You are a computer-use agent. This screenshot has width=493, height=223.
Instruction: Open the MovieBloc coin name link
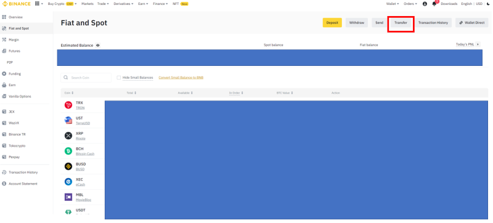(x=84, y=200)
